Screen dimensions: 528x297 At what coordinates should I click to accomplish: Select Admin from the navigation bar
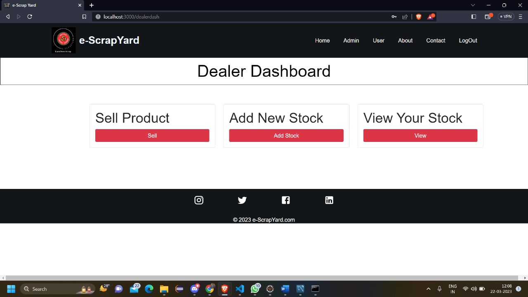coord(351,40)
